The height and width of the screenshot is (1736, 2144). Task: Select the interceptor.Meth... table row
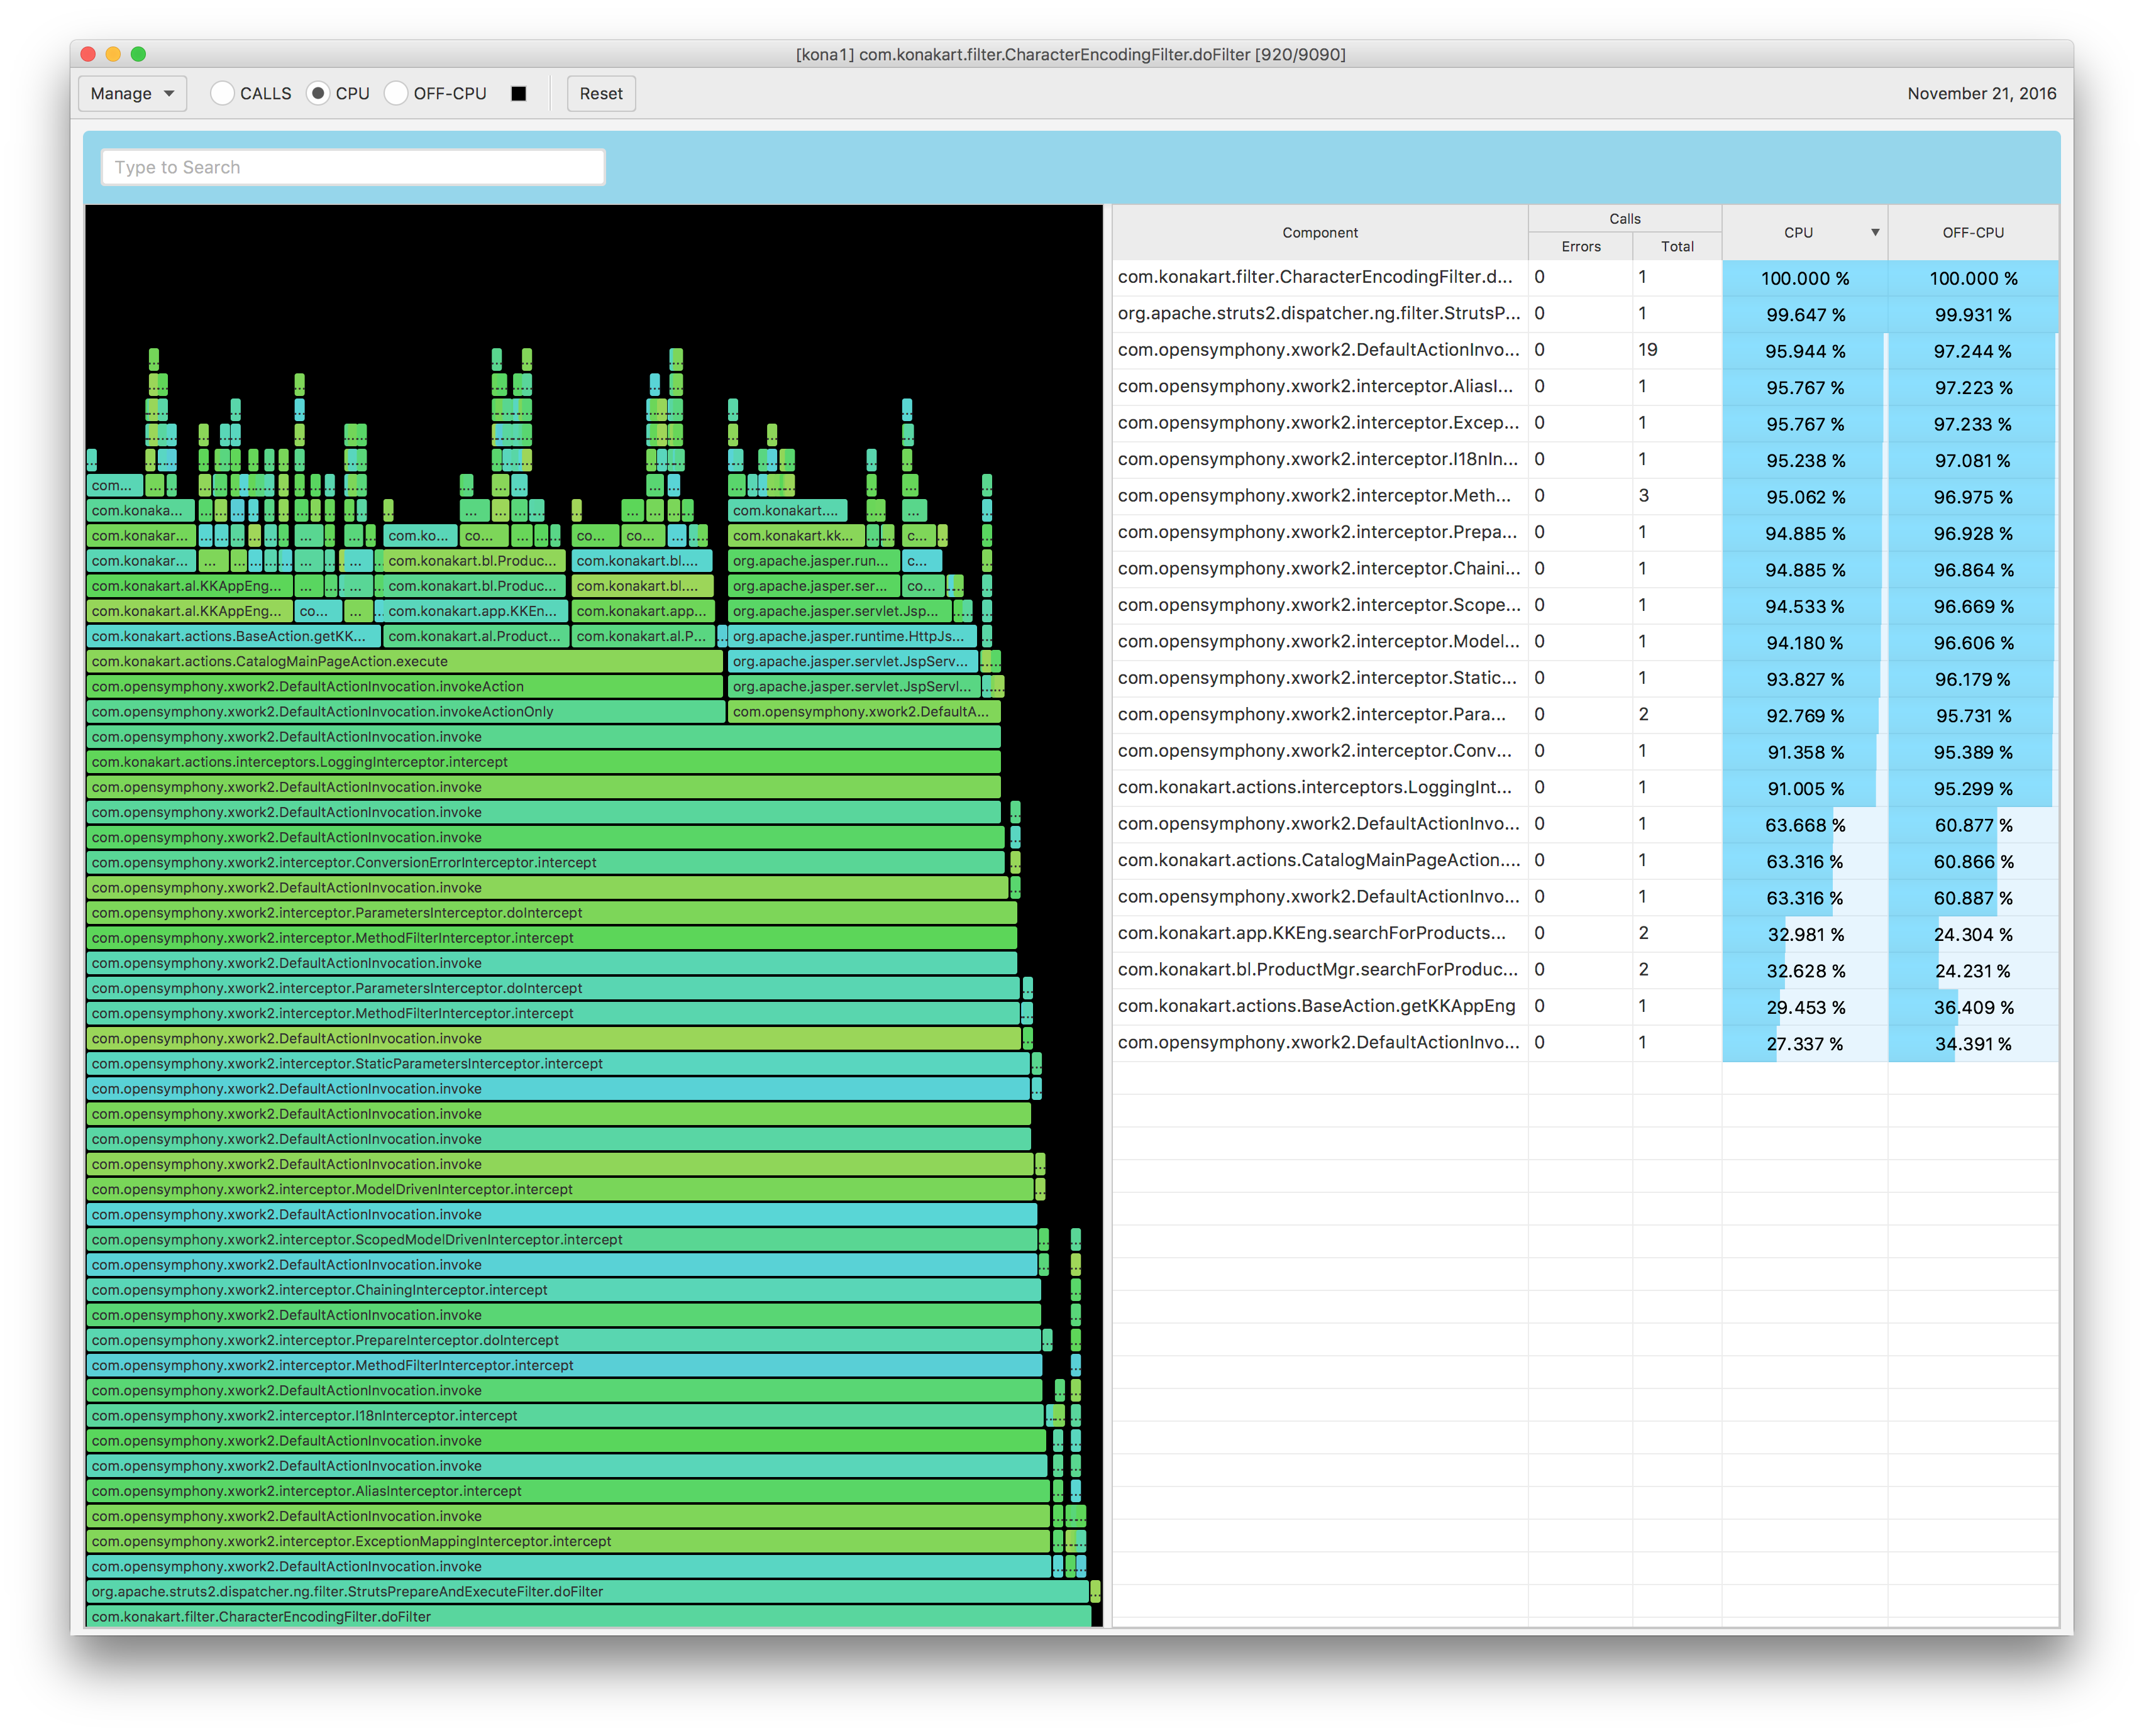1585,496
